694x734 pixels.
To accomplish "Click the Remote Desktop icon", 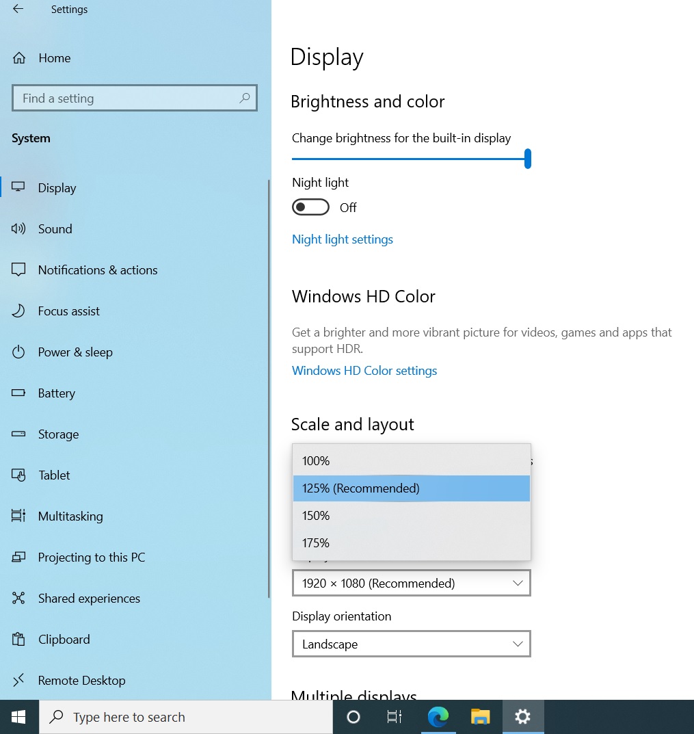I will coord(18,680).
